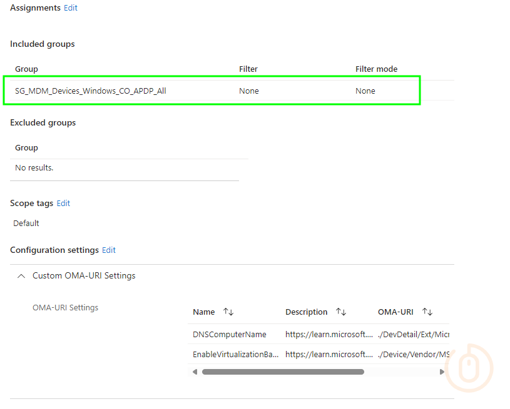Click the DNSComputerName description URL
The width and height of the screenshot is (510, 409).
[x=329, y=334]
